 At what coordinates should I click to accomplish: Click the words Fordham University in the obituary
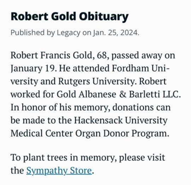[140, 68]
